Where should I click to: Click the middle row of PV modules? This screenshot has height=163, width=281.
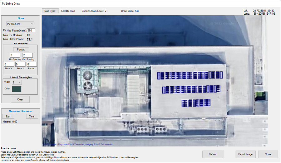click(191, 89)
